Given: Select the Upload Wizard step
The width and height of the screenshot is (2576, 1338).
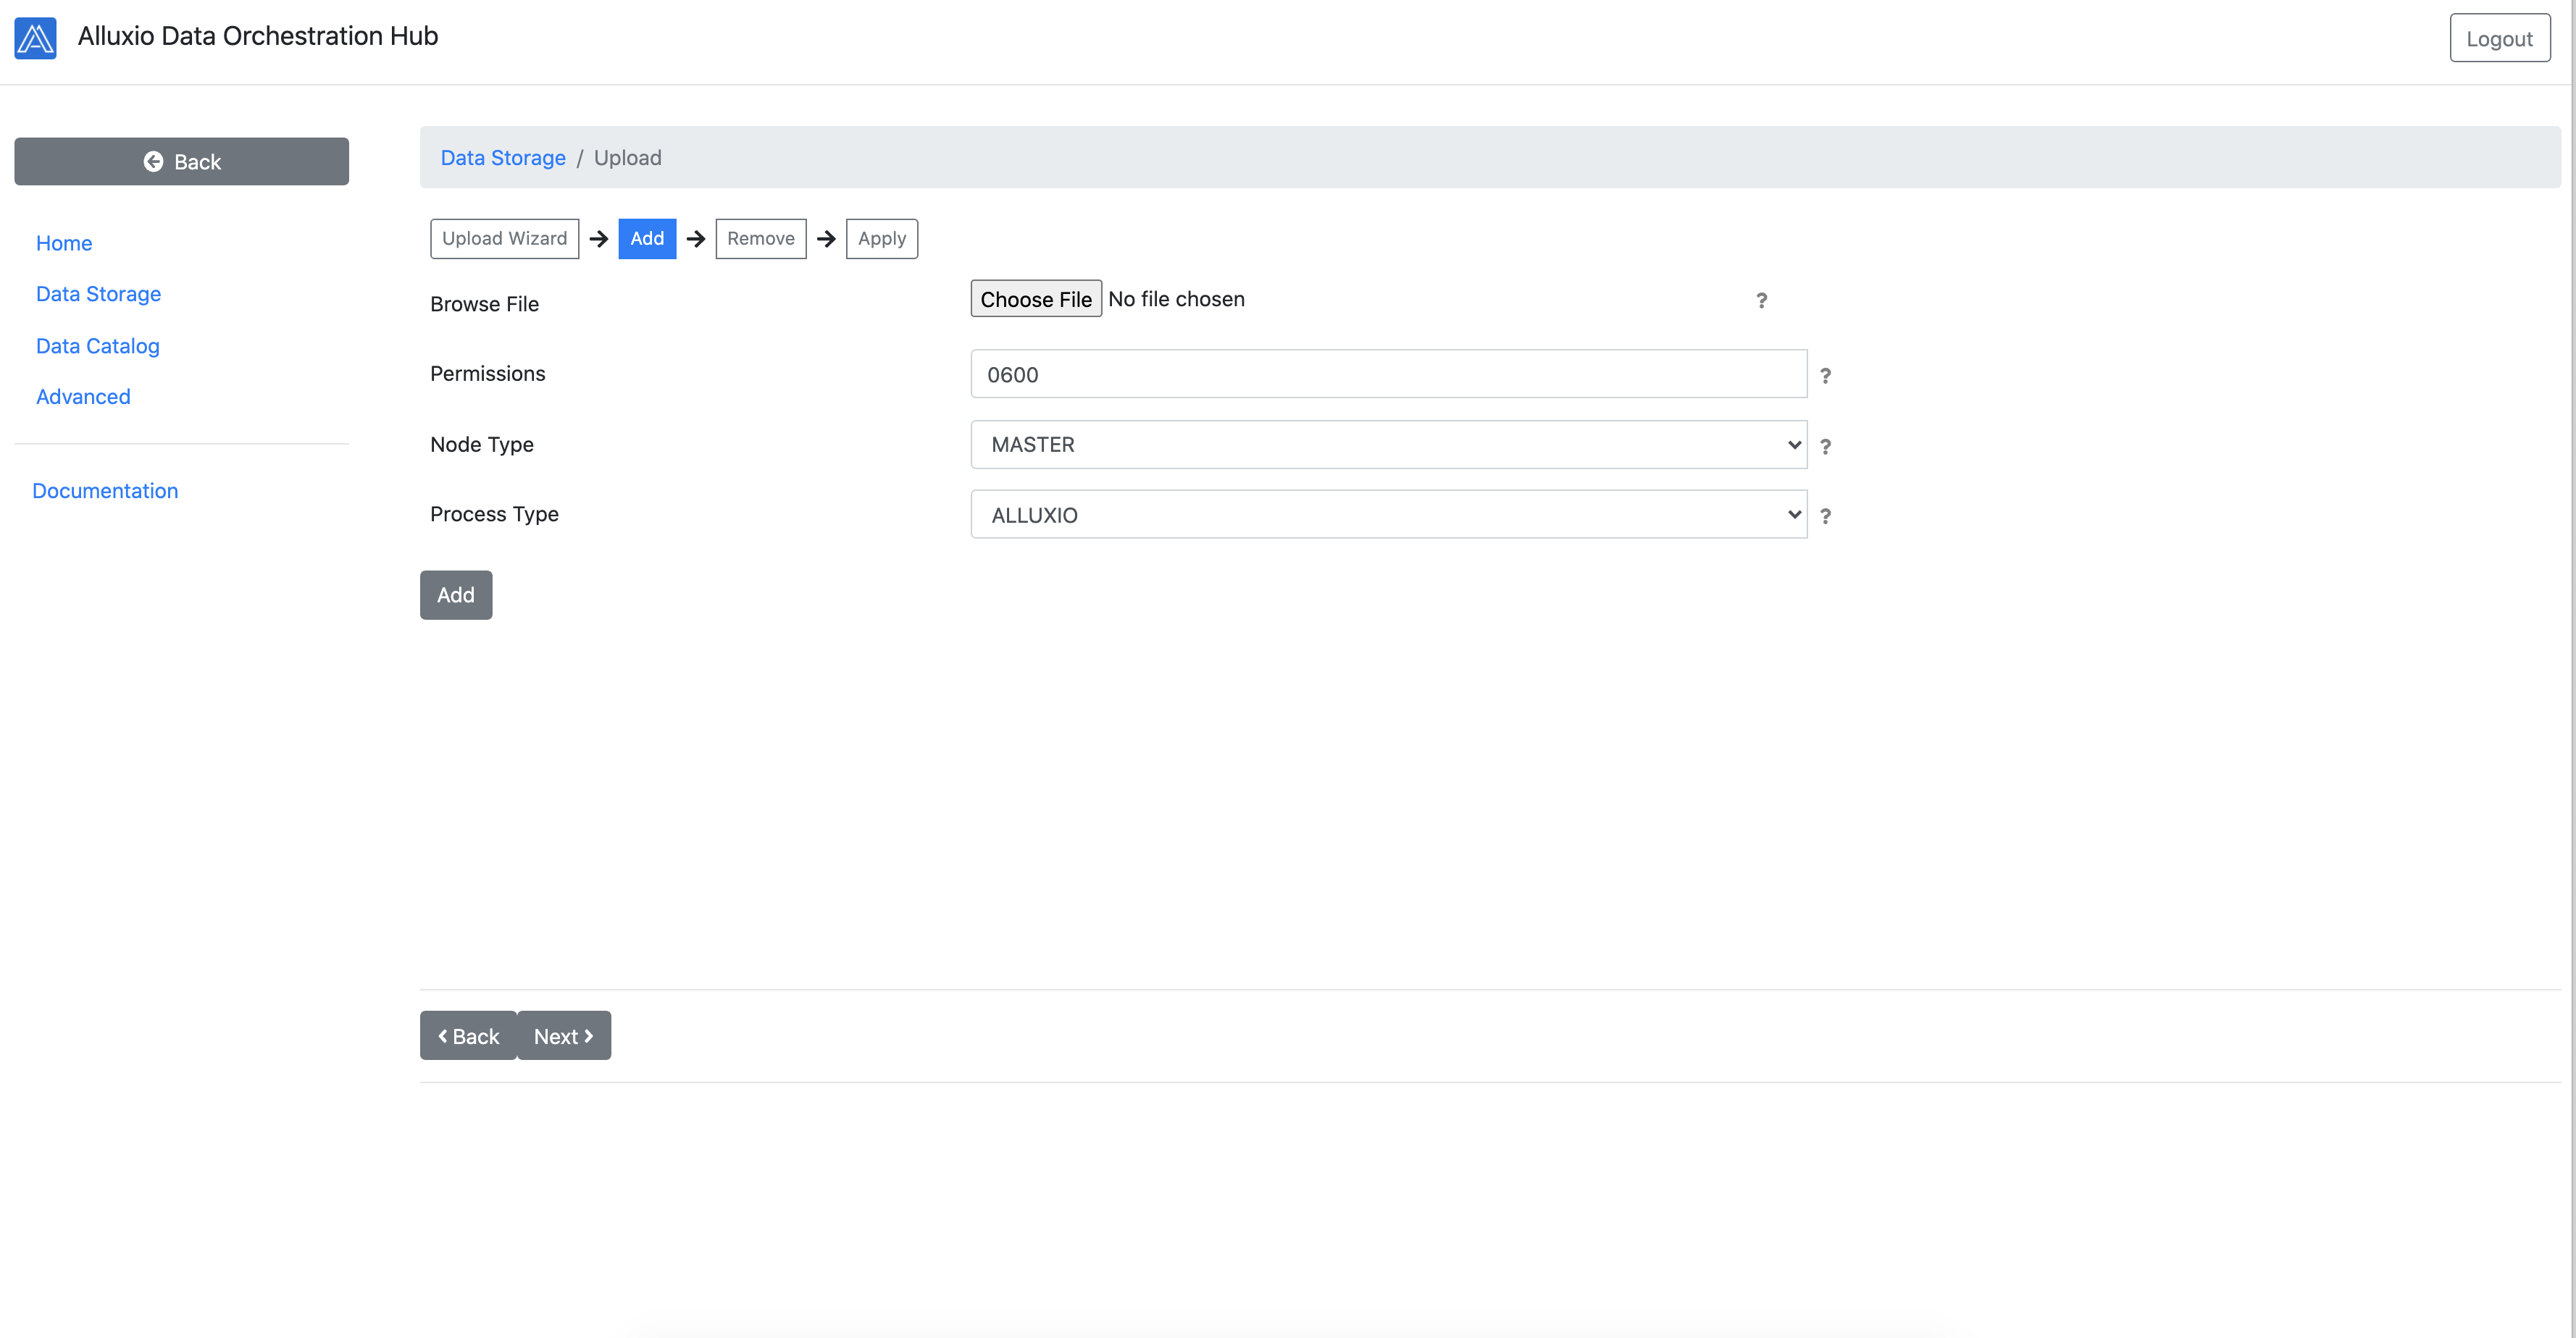Looking at the screenshot, I should point(504,239).
